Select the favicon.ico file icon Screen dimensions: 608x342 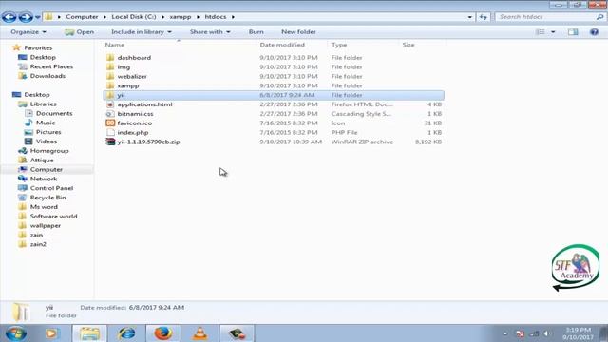click(x=110, y=123)
